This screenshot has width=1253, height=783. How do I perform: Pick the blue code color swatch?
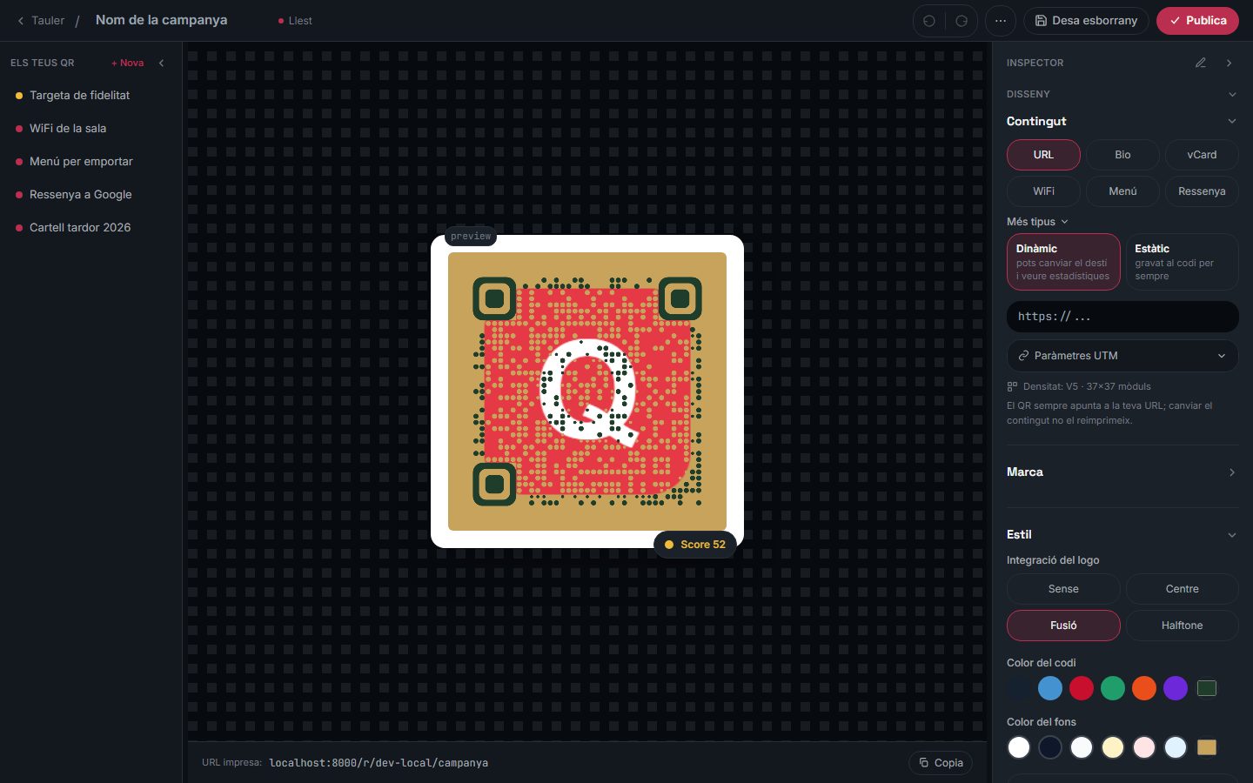tap(1050, 688)
